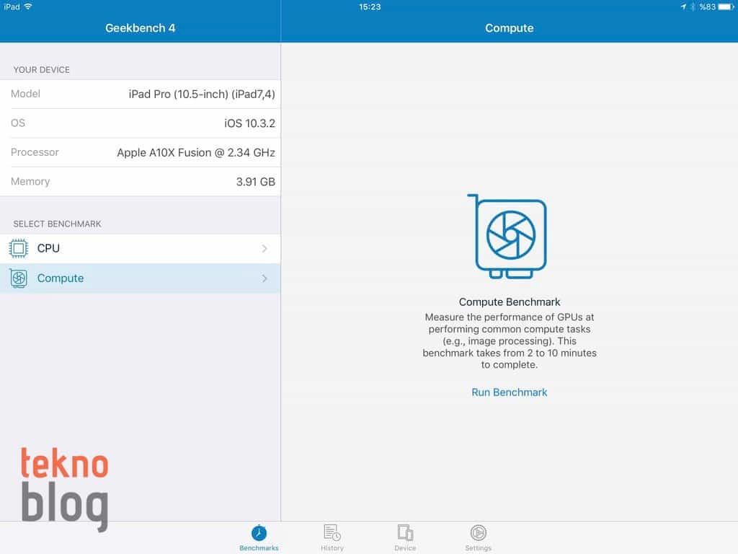Screen dimensions: 738x554
Task: Tap the Benchmarks stopwatch icon
Action: click(259, 533)
